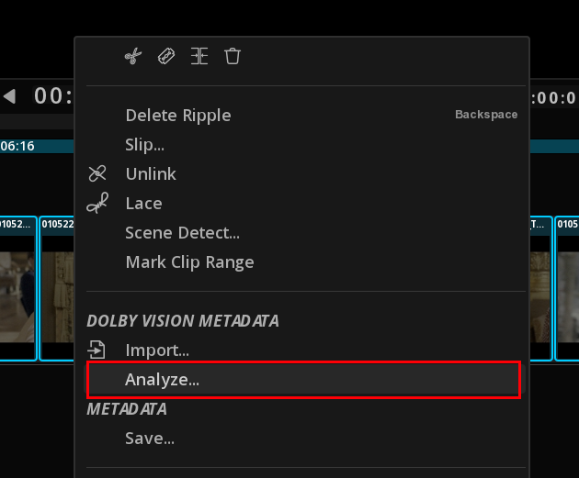Select the razor blade icon
Screen dimensions: 579x478
(166, 56)
